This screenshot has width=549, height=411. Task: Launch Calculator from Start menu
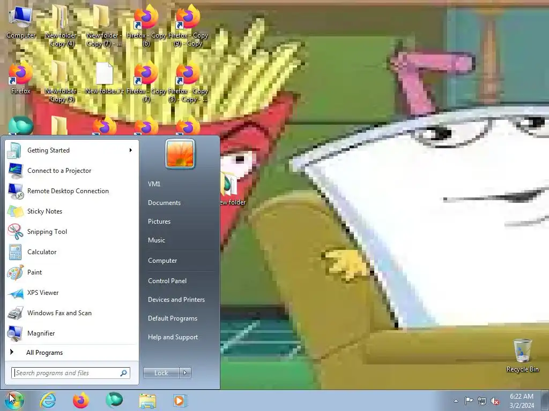[72, 252]
